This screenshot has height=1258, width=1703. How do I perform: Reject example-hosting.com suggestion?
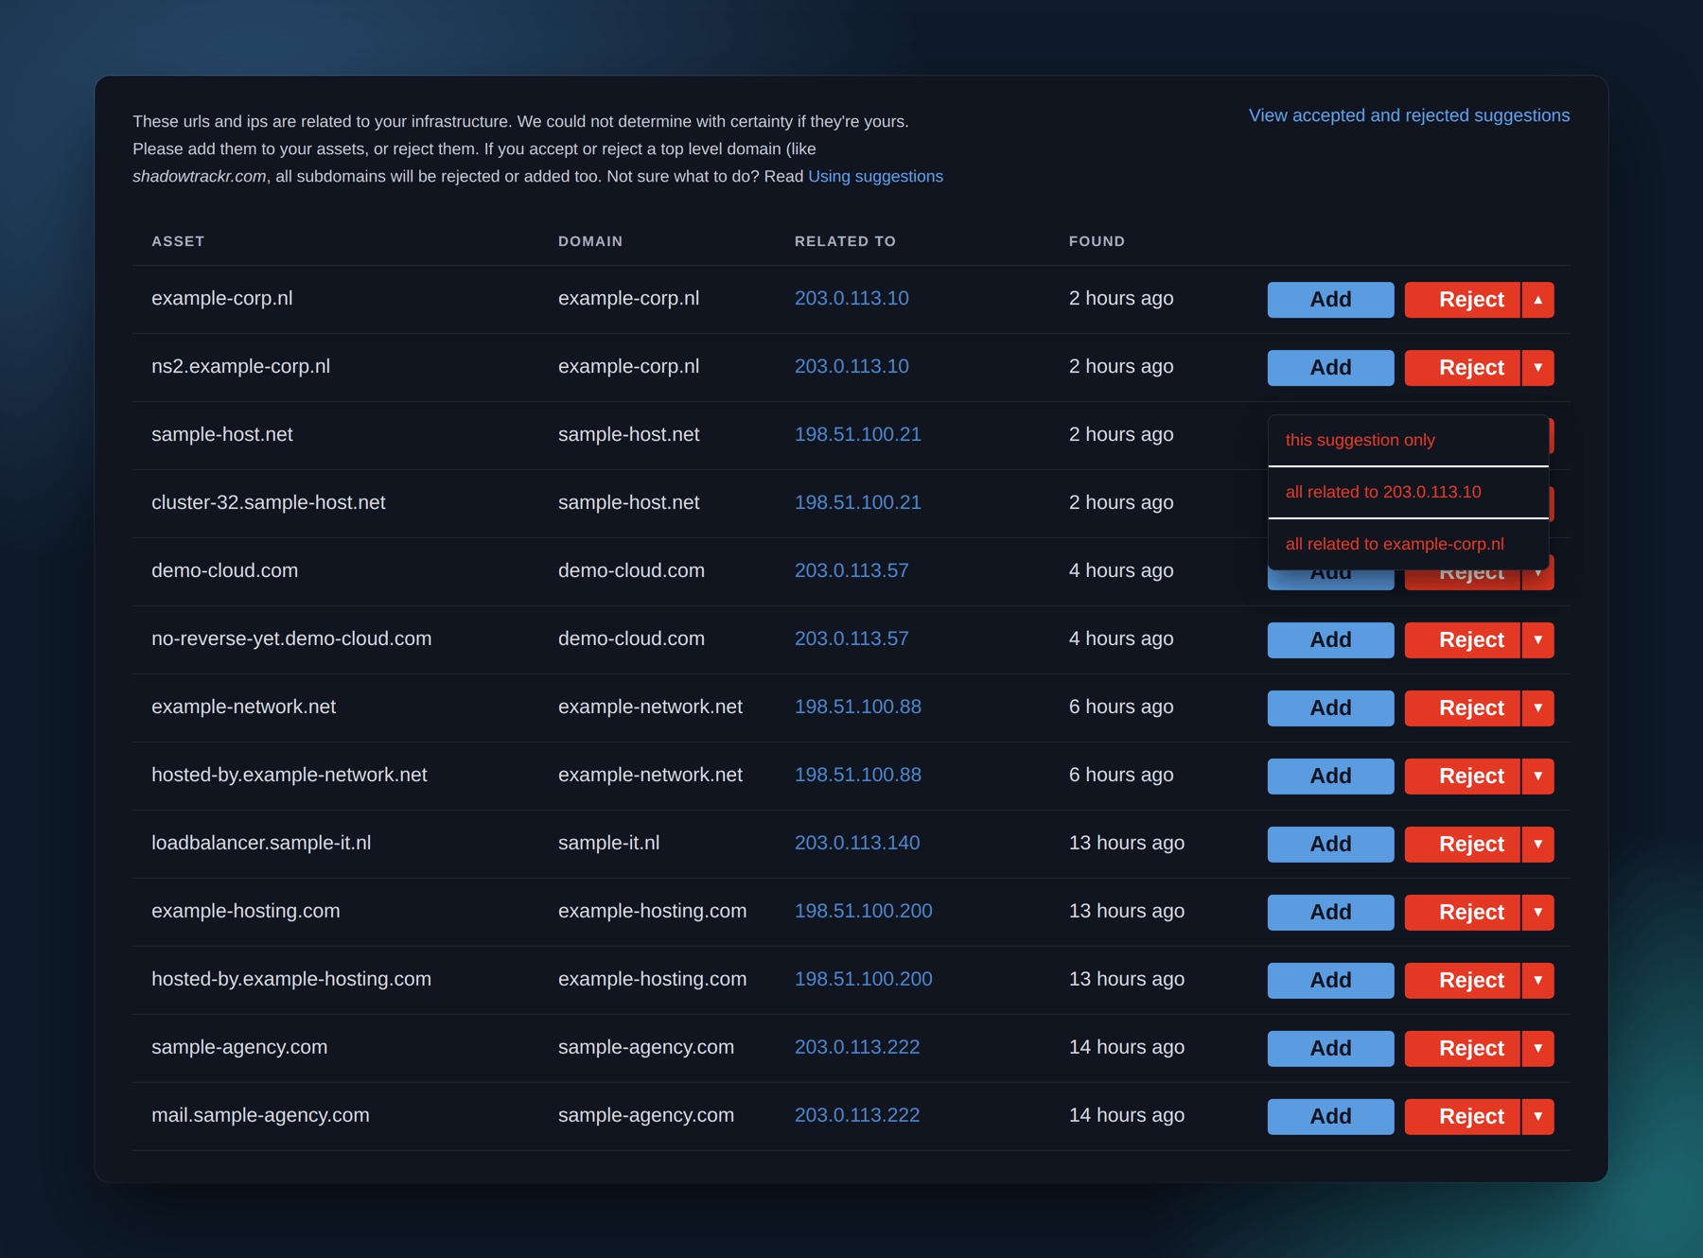pos(1463,913)
